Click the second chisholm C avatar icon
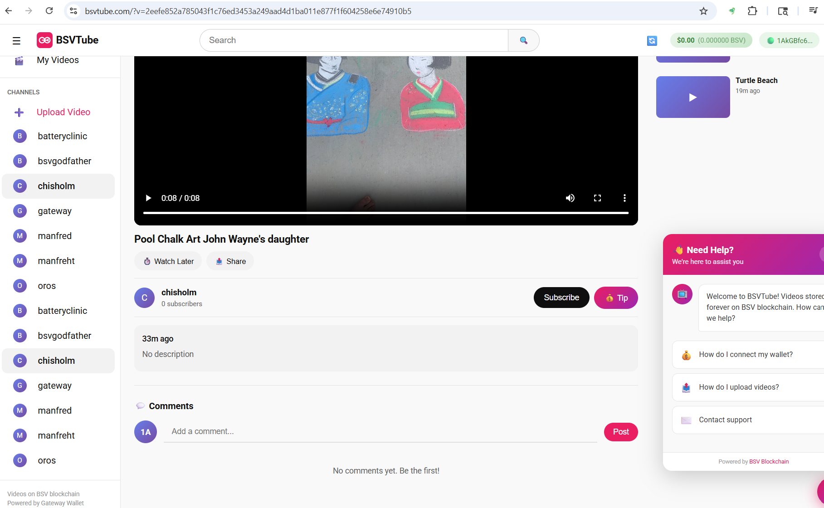Viewport: 824px width, 508px height. point(20,361)
